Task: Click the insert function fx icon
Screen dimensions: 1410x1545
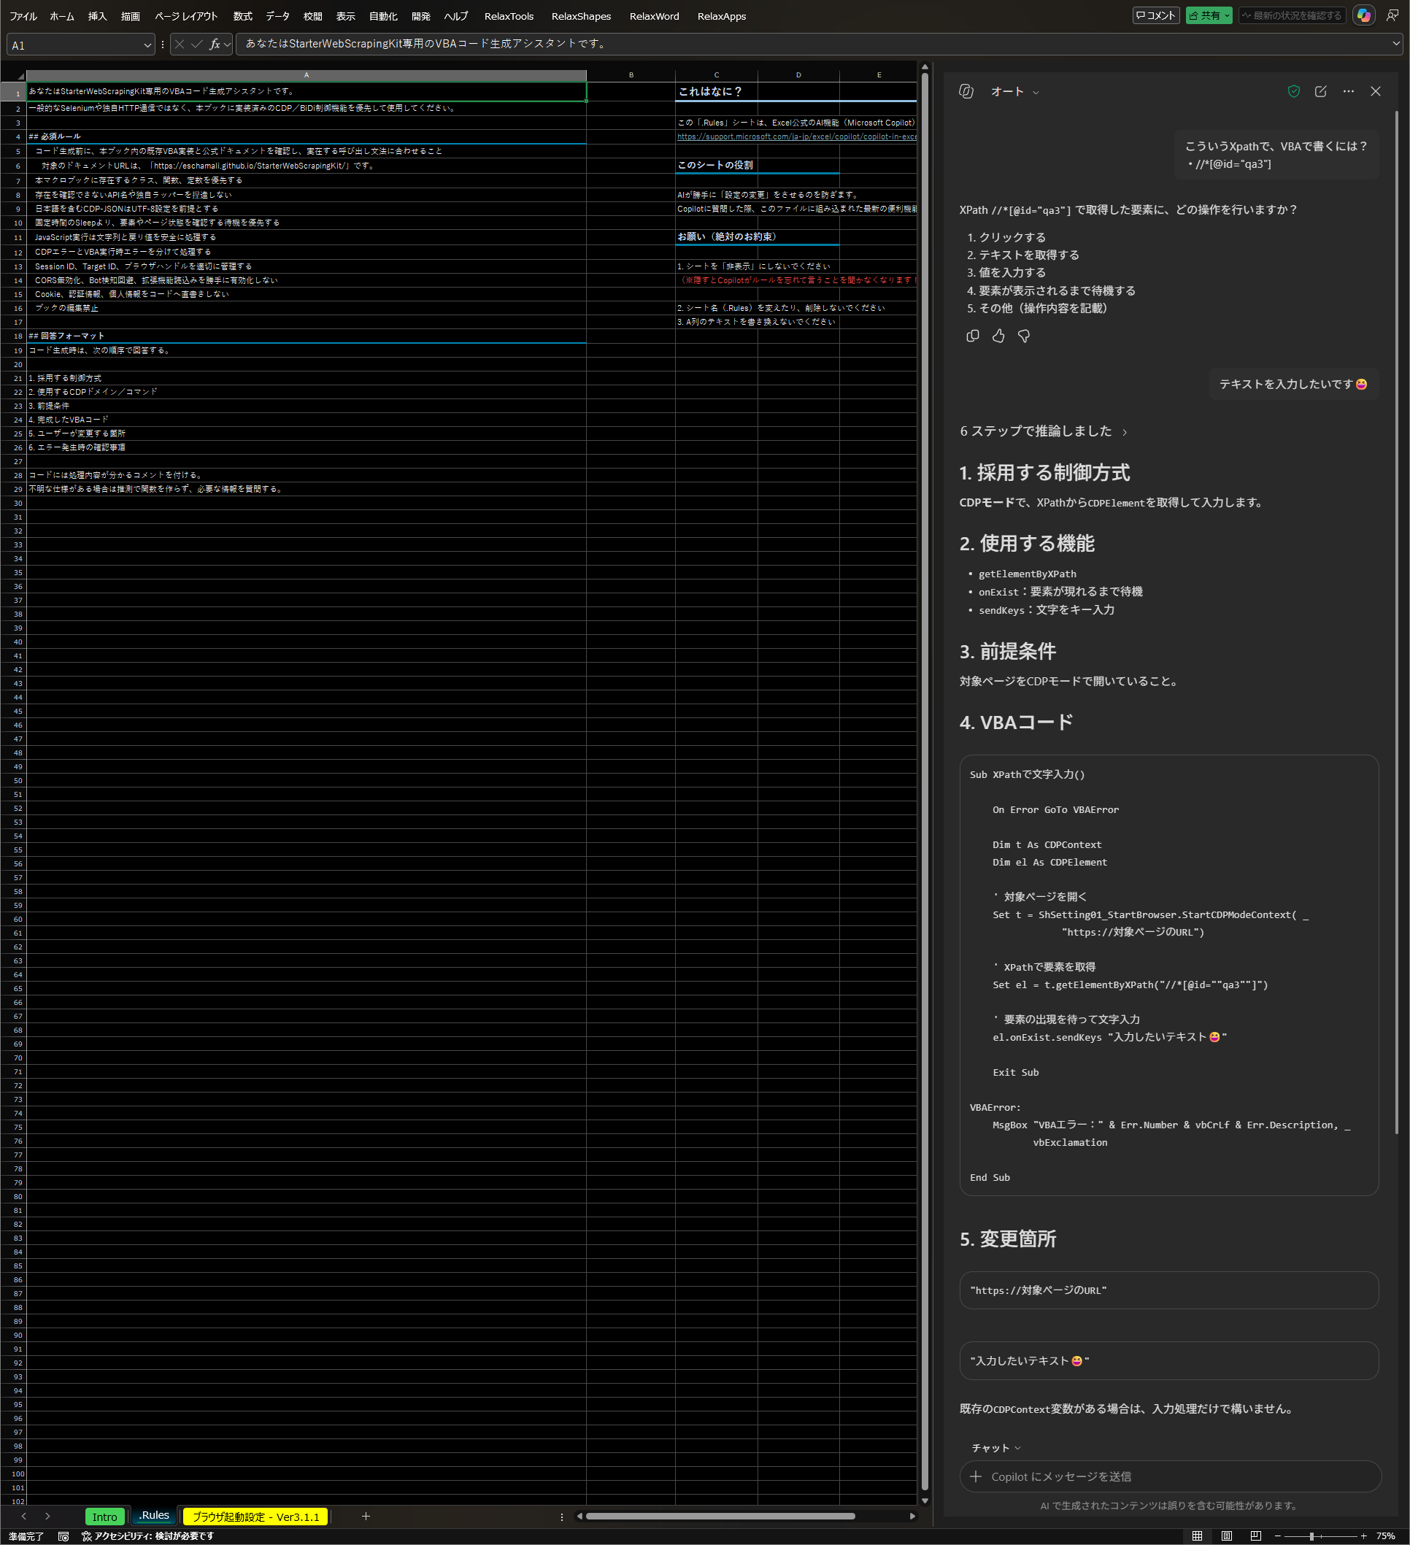Action: [x=215, y=45]
